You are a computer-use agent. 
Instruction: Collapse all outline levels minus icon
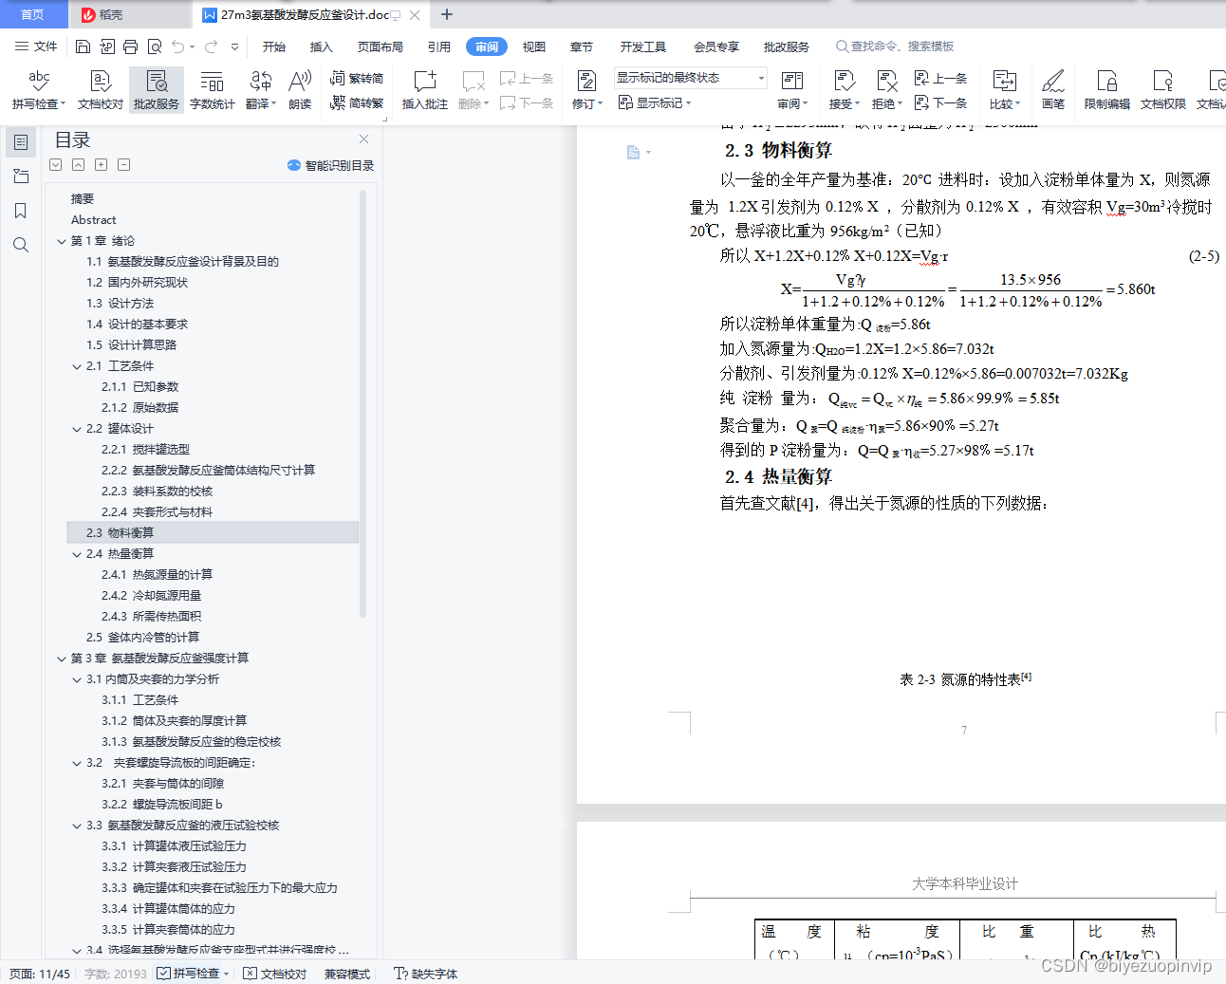tap(123, 165)
